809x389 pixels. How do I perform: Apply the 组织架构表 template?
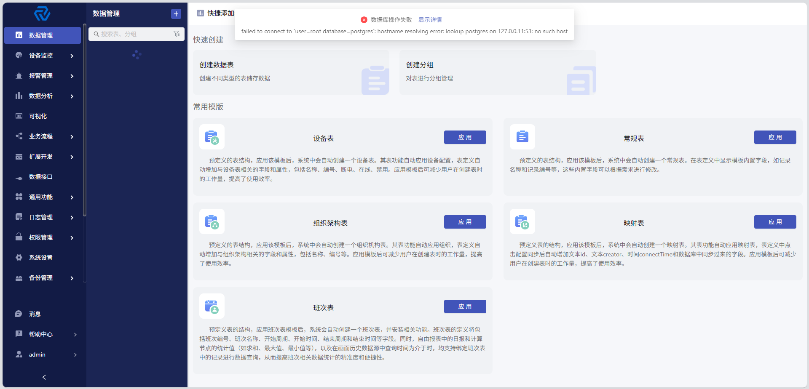click(465, 222)
